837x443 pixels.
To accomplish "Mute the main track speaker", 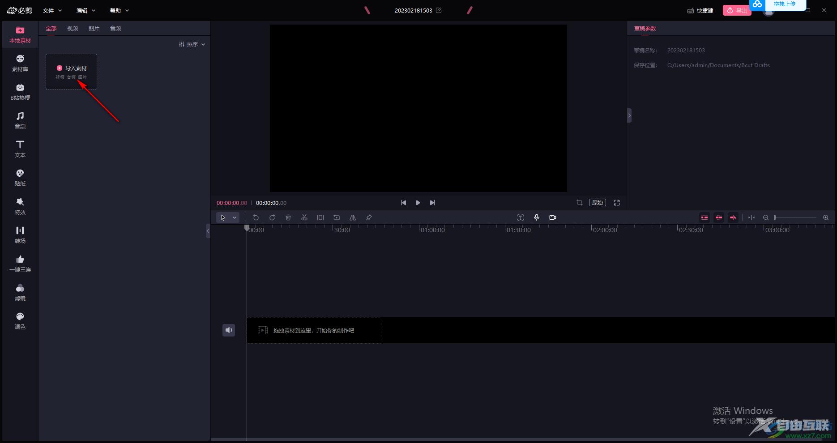I will (229, 330).
